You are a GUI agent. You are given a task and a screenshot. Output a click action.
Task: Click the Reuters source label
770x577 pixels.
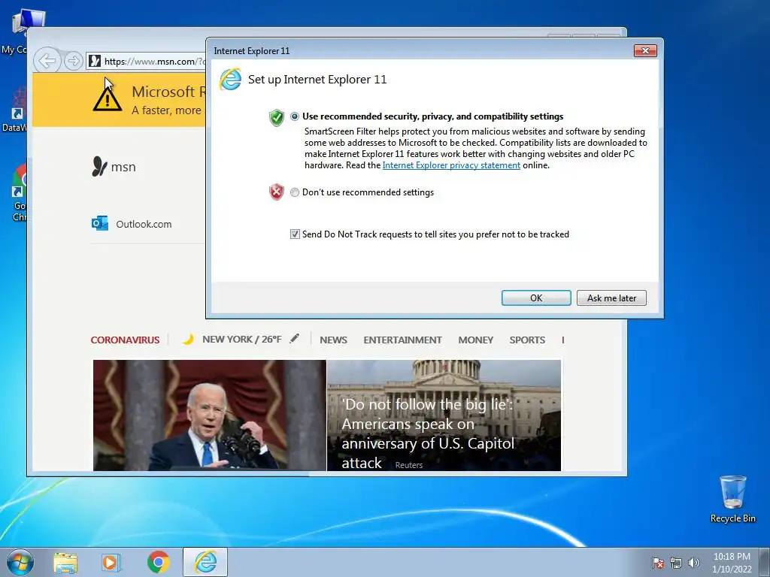pyautogui.click(x=408, y=465)
